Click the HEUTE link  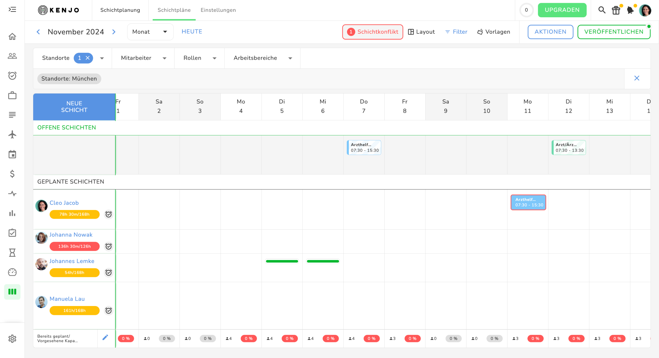point(192,32)
